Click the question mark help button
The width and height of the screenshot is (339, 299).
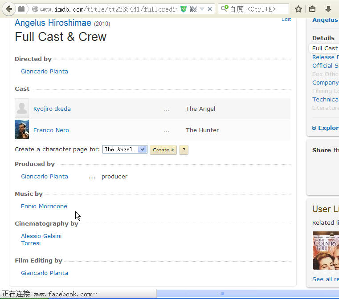click(x=184, y=150)
